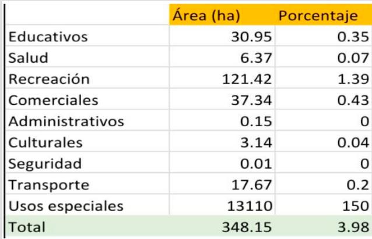Select the Porcentaje column header
372x239 pixels.
(x=324, y=15)
